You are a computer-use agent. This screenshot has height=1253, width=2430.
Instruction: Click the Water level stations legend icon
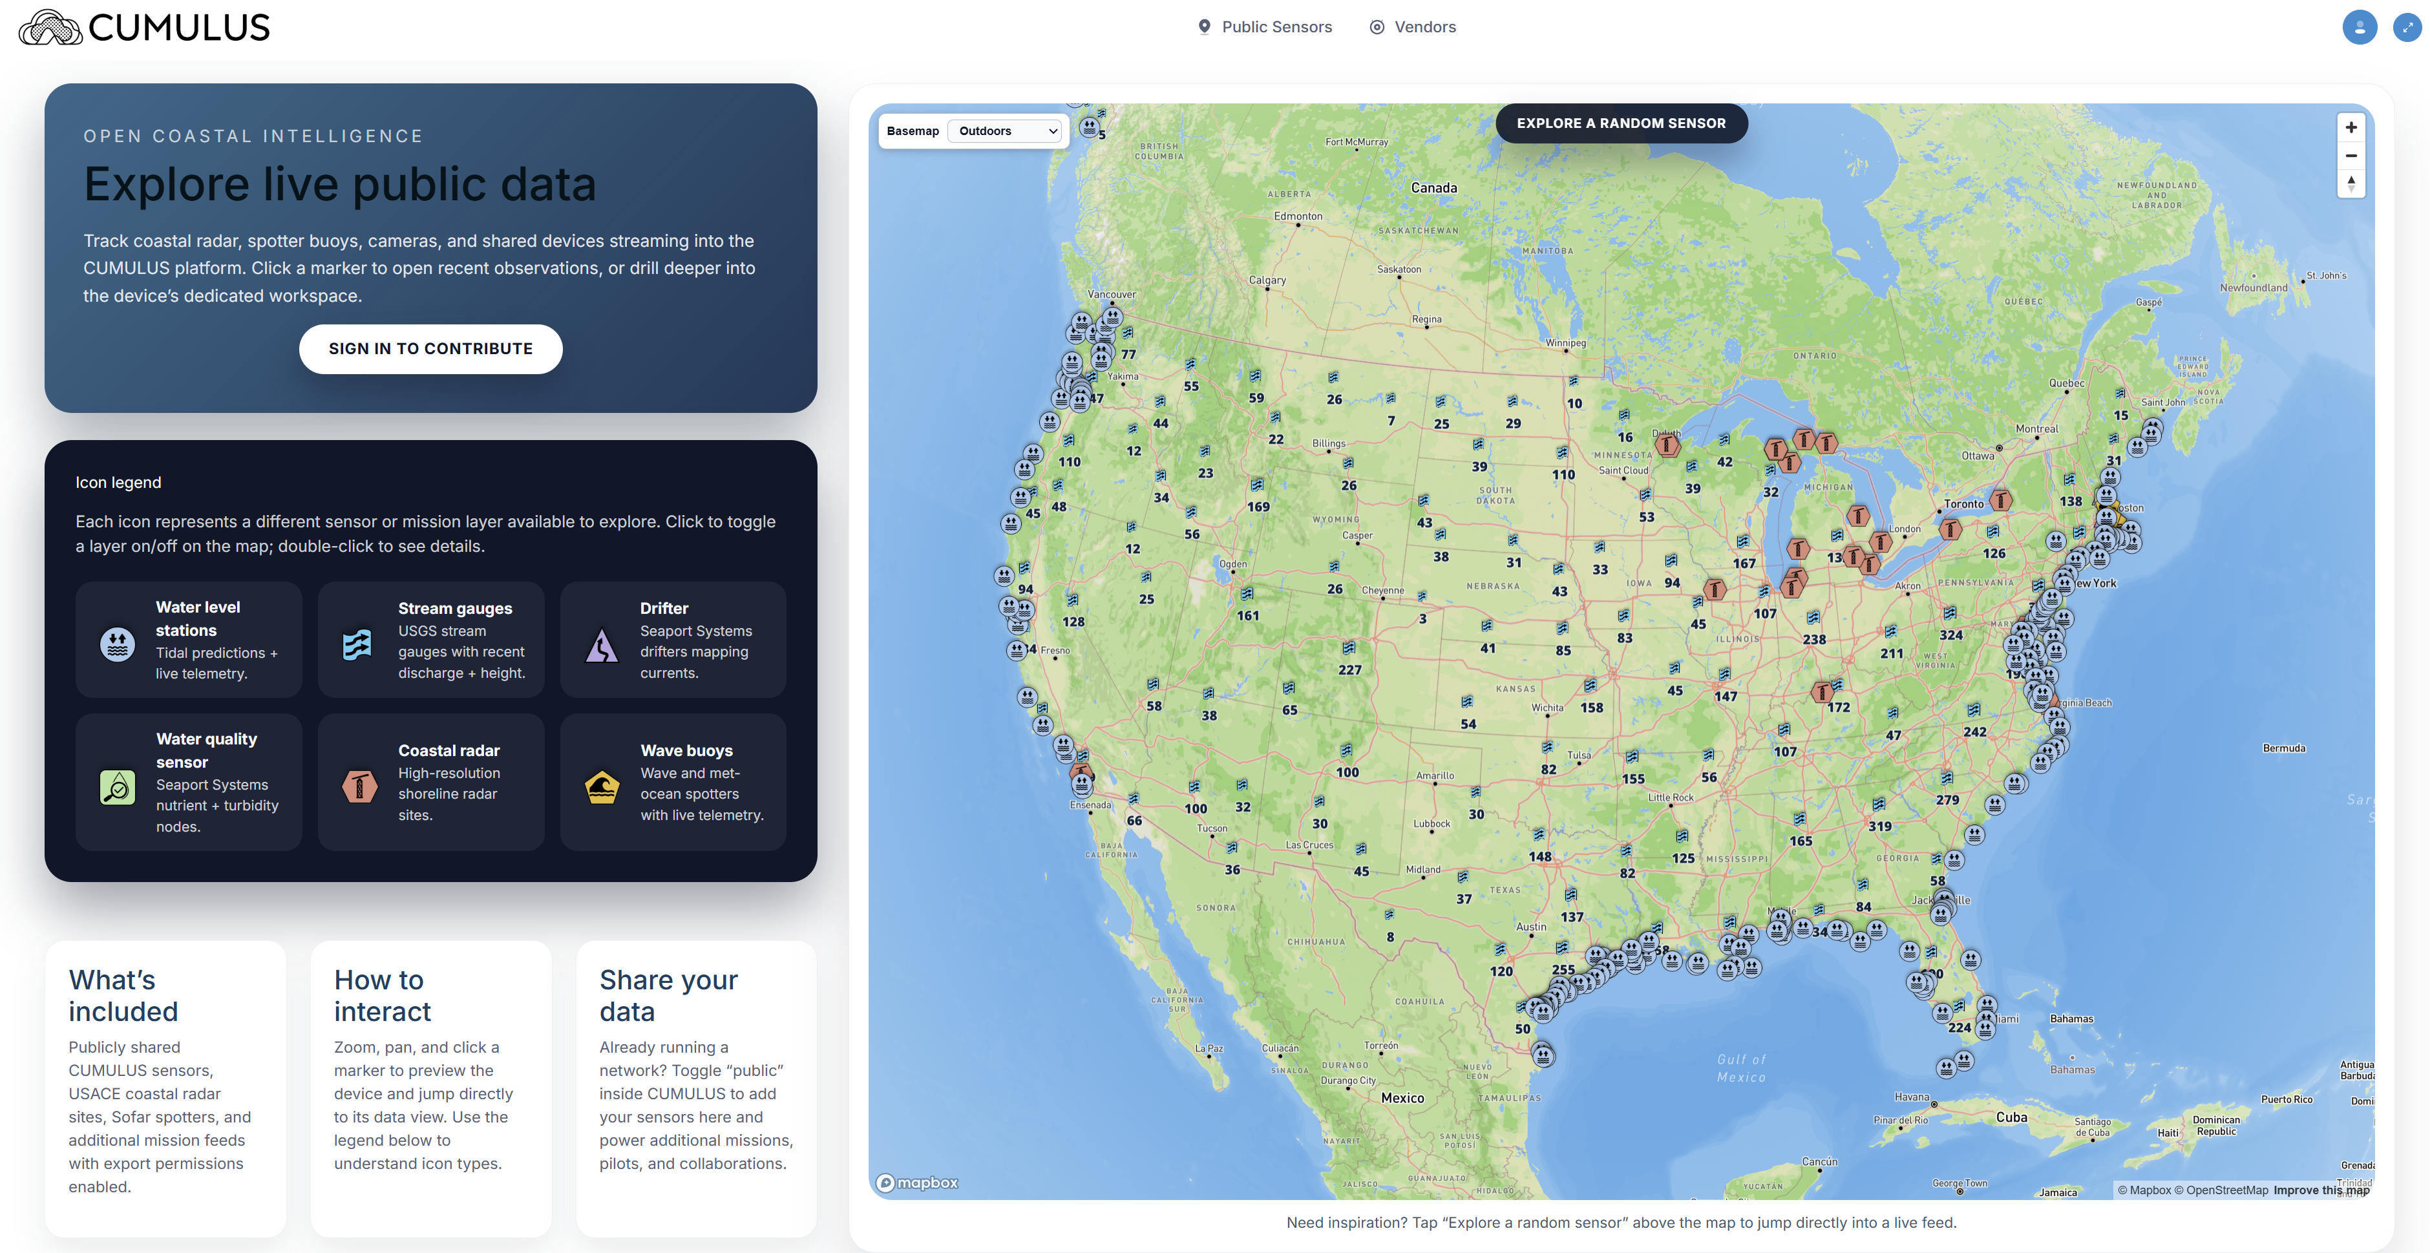coord(116,644)
